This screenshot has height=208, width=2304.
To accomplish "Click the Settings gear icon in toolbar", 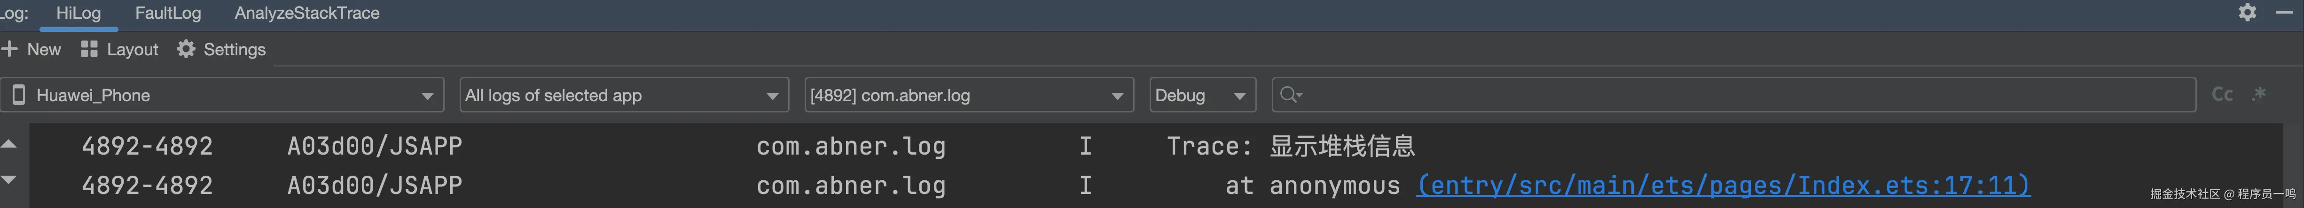I will coord(185,49).
